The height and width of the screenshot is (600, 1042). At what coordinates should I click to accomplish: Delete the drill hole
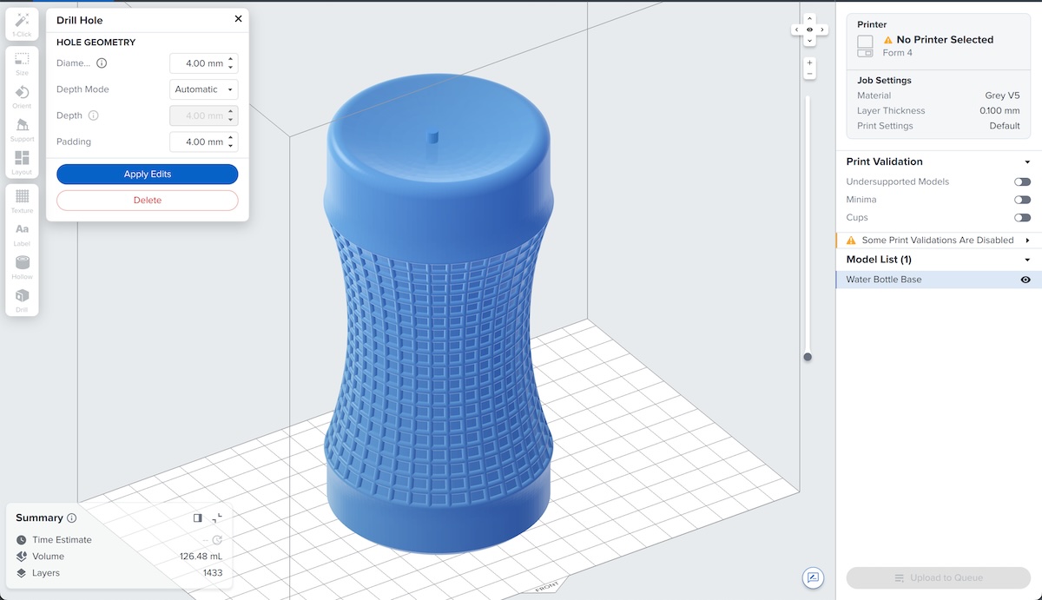click(147, 201)
